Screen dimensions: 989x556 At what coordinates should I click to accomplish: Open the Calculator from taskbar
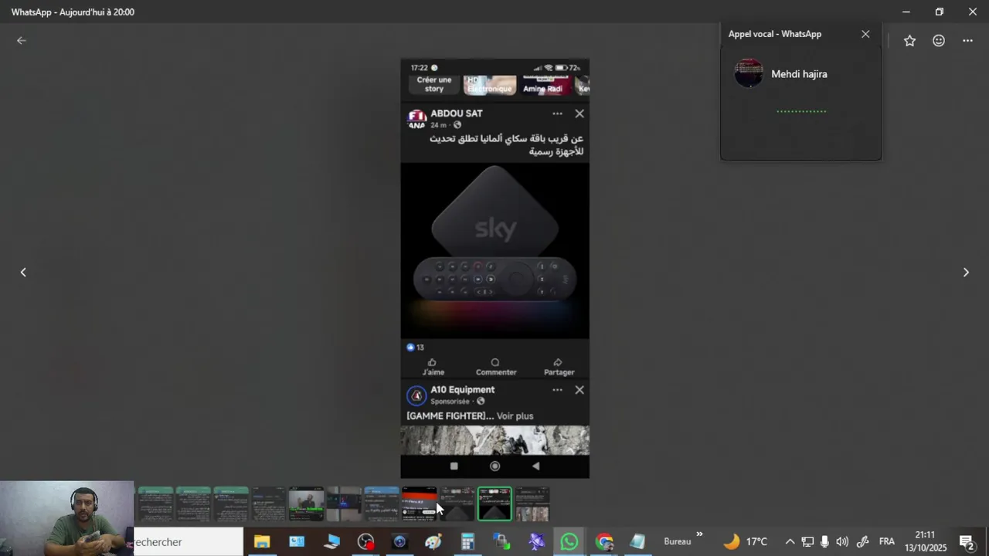tap(467, 542)
